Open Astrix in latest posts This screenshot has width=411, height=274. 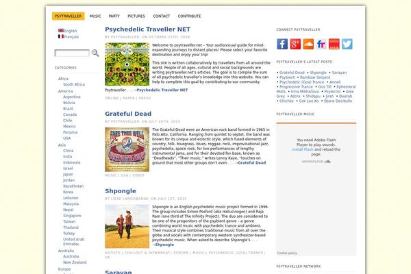tap(295, 96)
